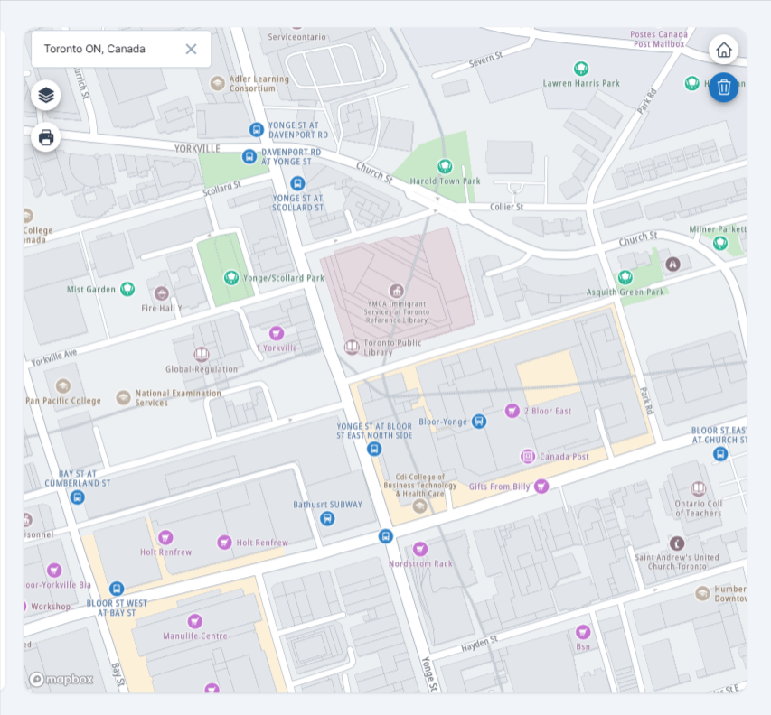This screenshot has height=715, width=771.
Task: Click the Hayden St street label
Action: click(479, 644)
